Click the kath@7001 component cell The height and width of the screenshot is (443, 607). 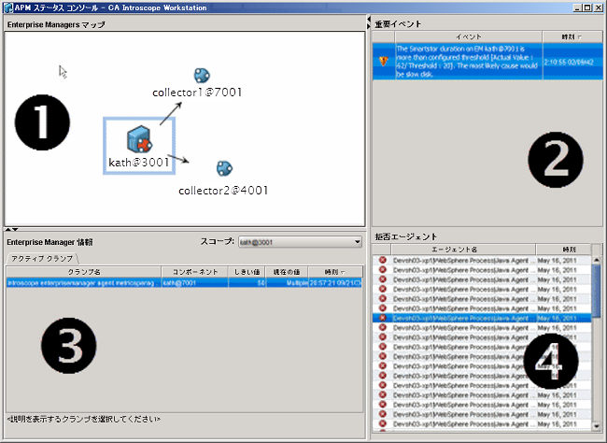click(x=195, y=283)
